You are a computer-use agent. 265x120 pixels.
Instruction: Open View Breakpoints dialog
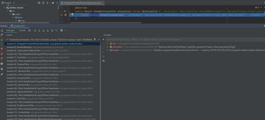coord(2,54)
